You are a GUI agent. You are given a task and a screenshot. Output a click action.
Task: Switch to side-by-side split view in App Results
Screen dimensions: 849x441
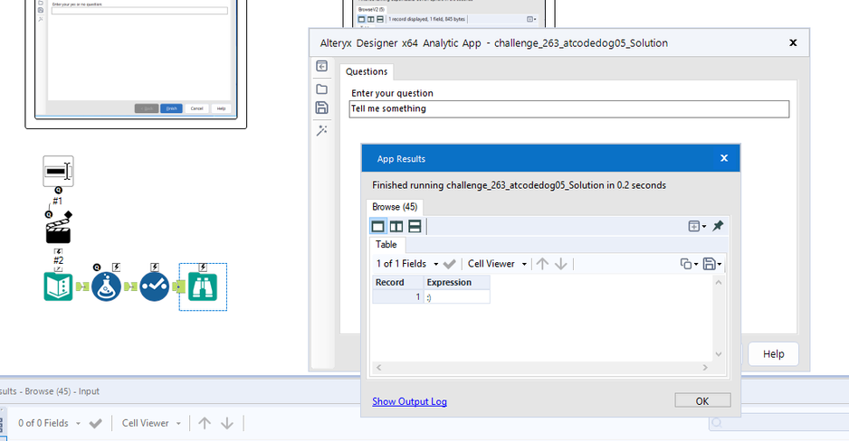pos(396,226)
